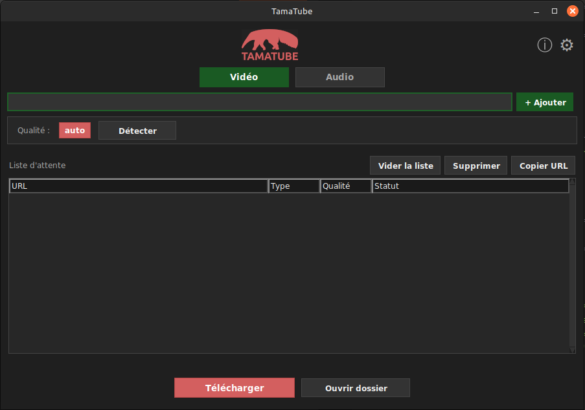Screen dimensions: 585x410
Task: Click the Copier URL button
Action: [x=543, y=166]
